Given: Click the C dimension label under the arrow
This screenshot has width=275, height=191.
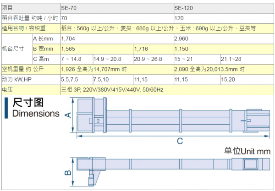Looking at the screenshot, I should [x=180, y=140].
